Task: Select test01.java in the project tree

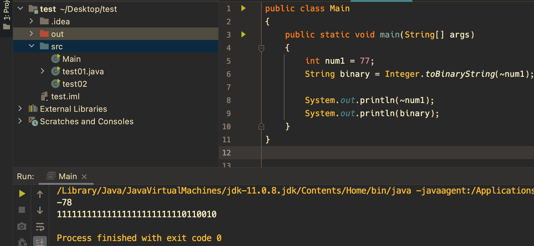Action: [x=83, y=71]
